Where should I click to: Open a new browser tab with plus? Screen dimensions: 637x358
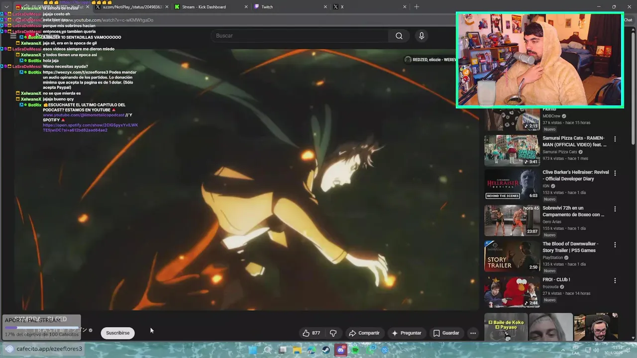click(x=417, y=7)
